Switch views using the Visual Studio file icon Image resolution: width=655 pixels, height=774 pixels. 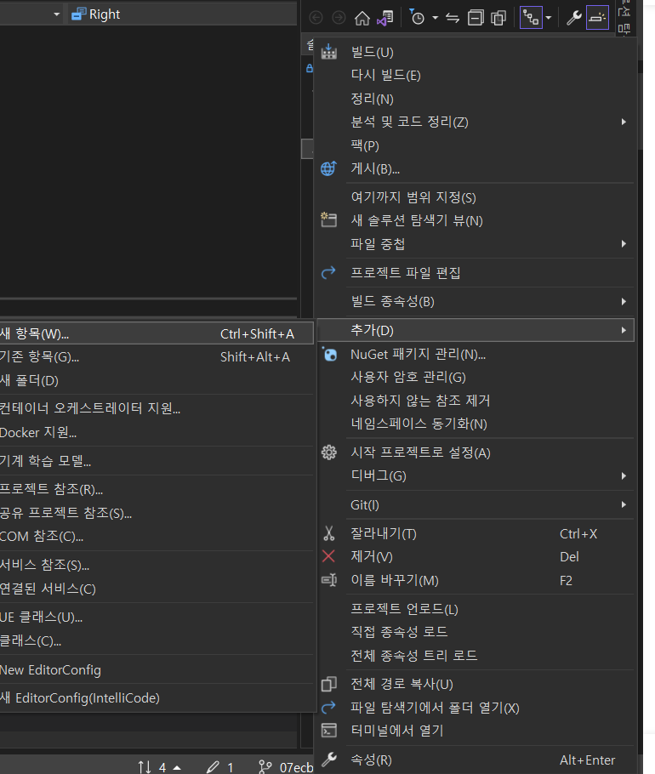385,18
